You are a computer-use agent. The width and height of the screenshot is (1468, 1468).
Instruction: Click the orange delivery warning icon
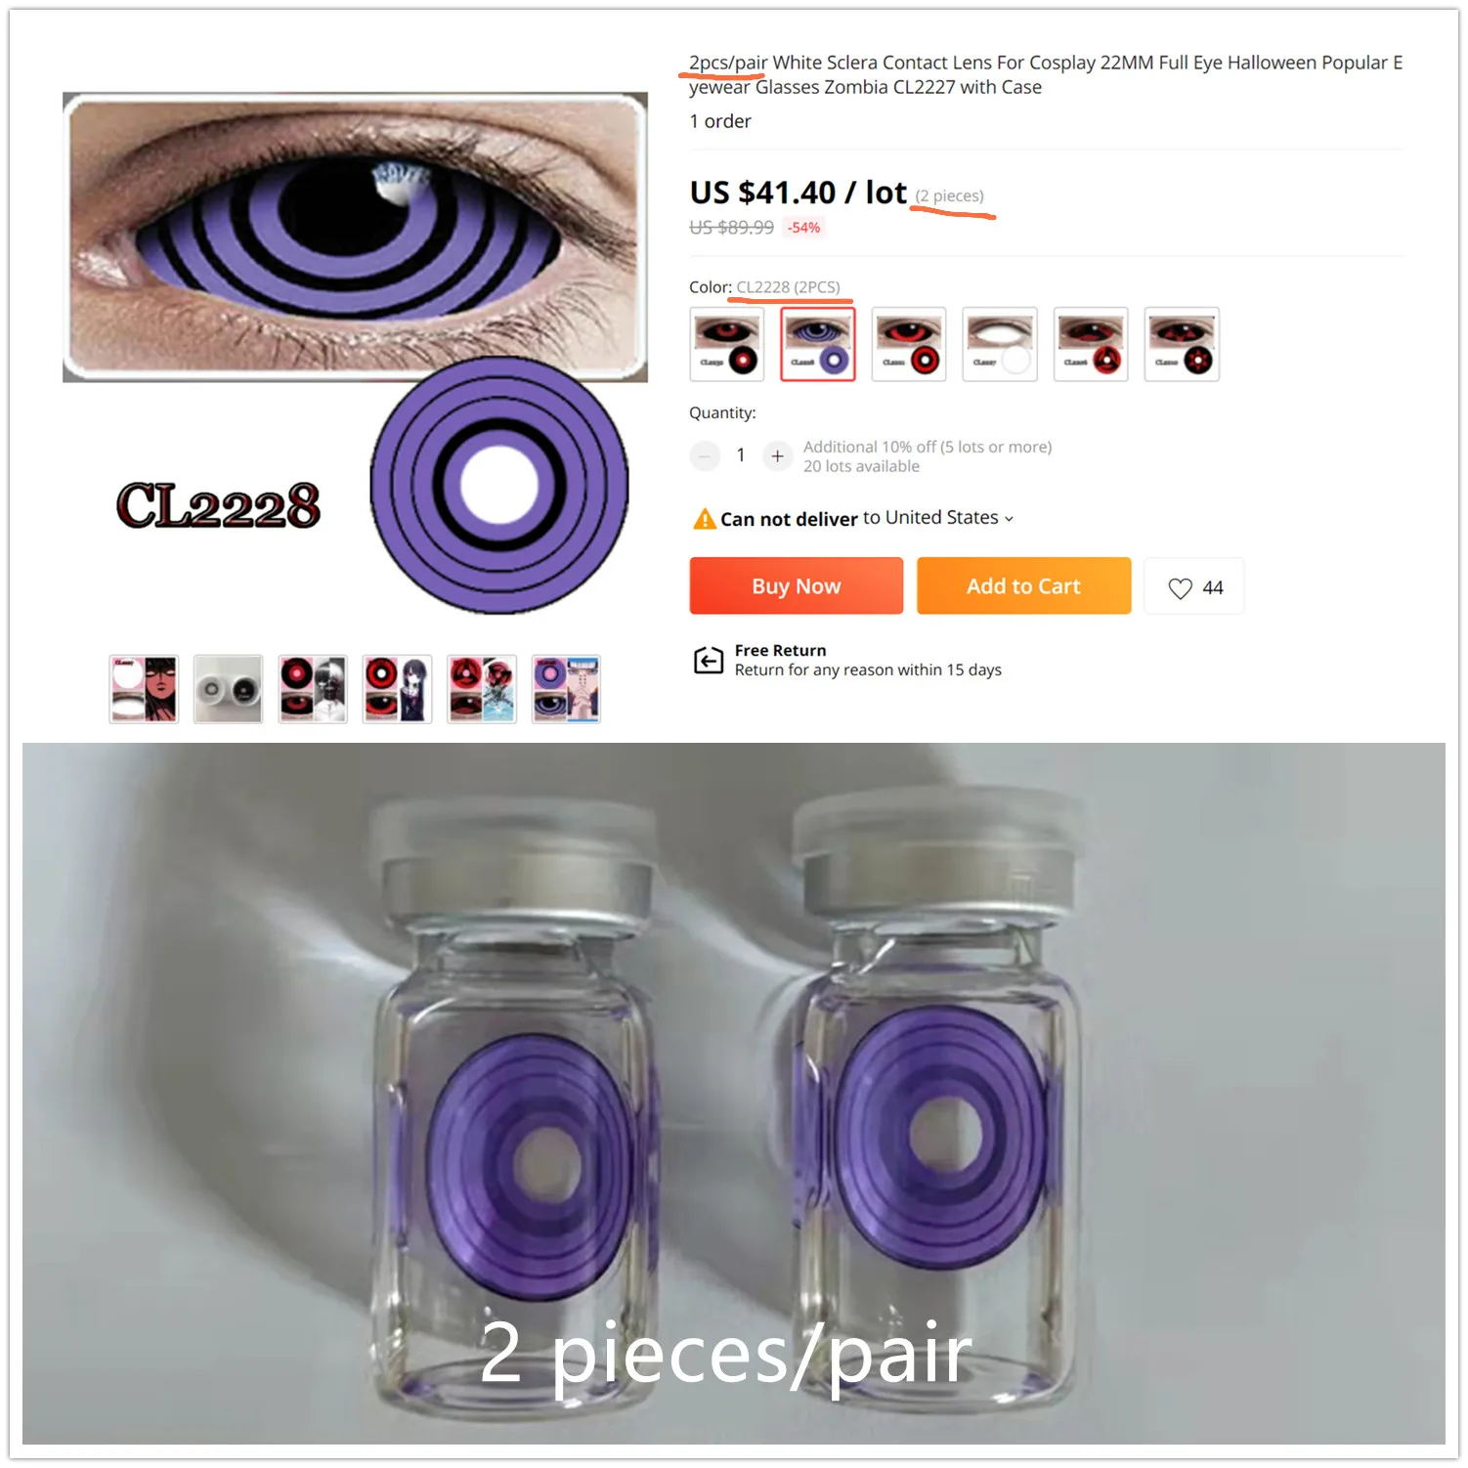click(x=704, y=519)
